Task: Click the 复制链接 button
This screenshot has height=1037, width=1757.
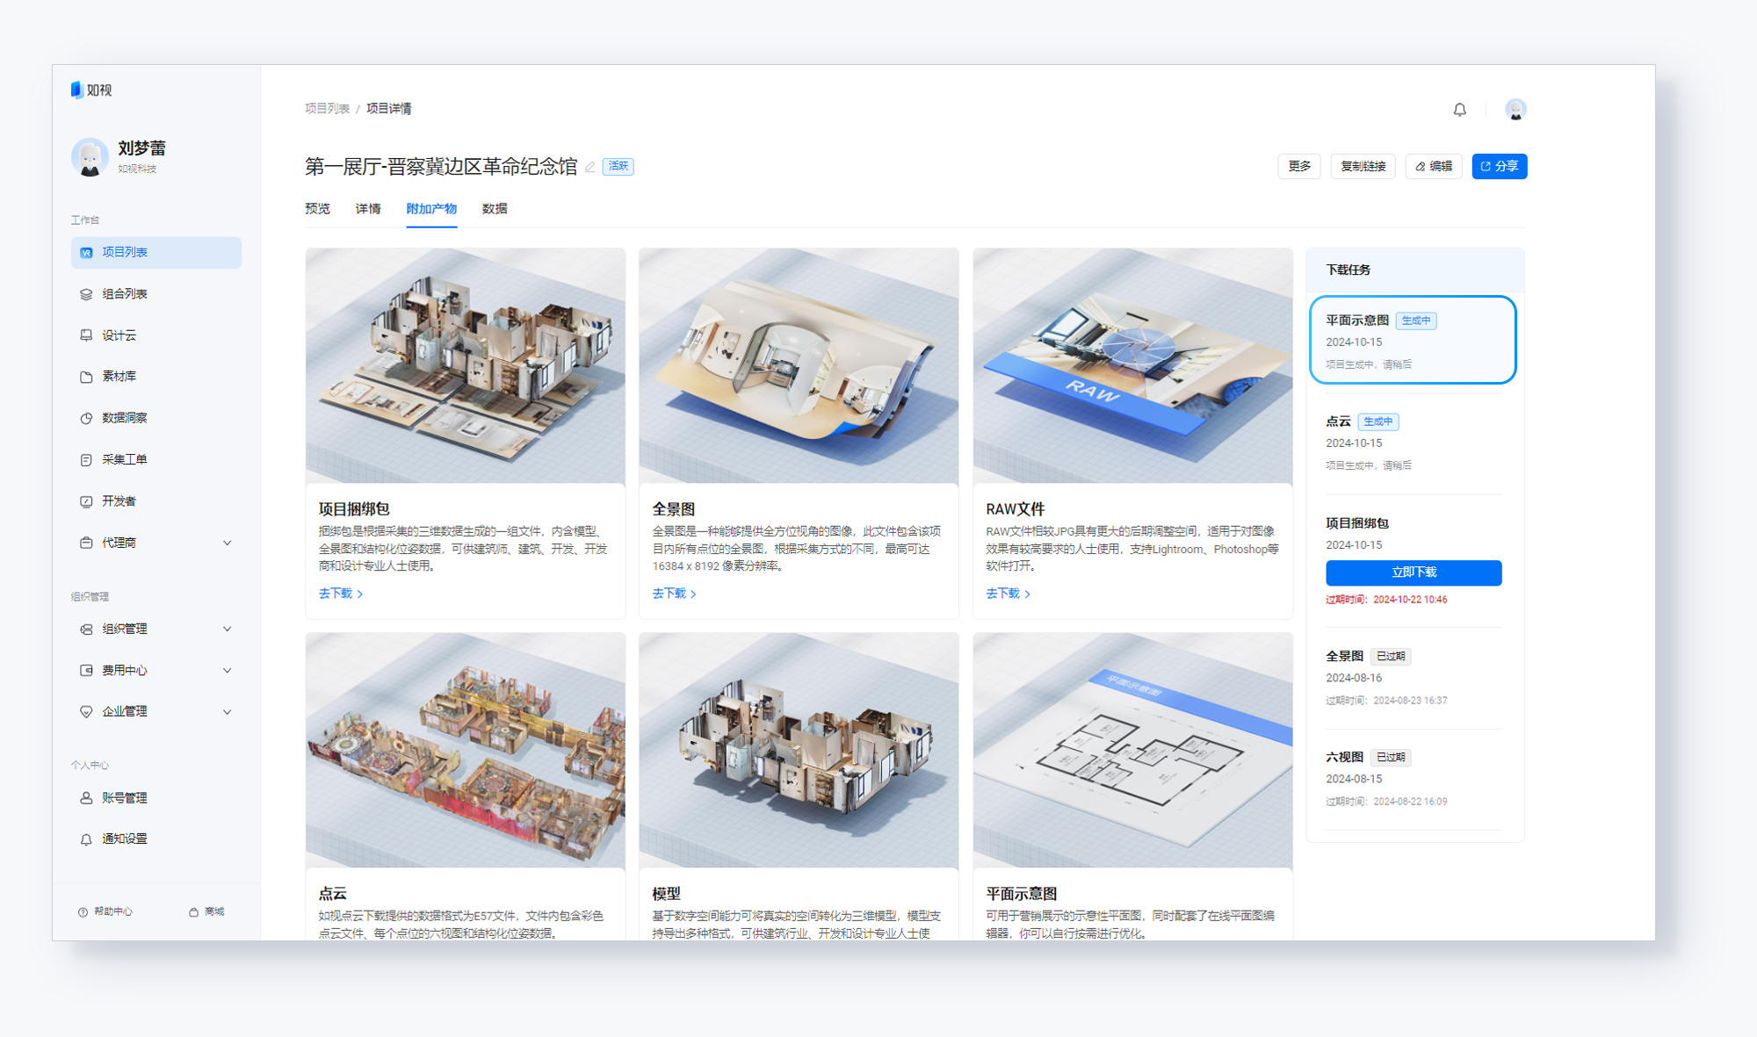Action: coord(1363,166)
